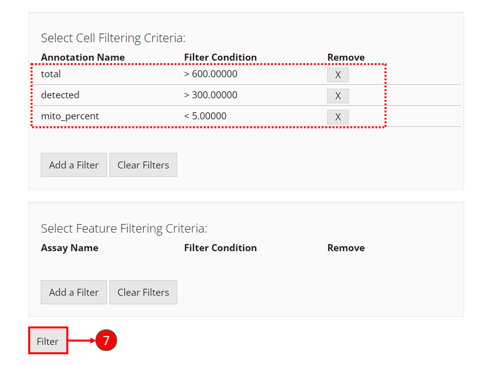Click the '> 600.00000' filter condition
489x365 pixels.
[211, 74]
